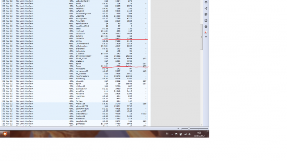Image resolution: width=287 pixels, height=161 pixels.
Task: Click the Suse28167 player name
Action: pos(81,89)
